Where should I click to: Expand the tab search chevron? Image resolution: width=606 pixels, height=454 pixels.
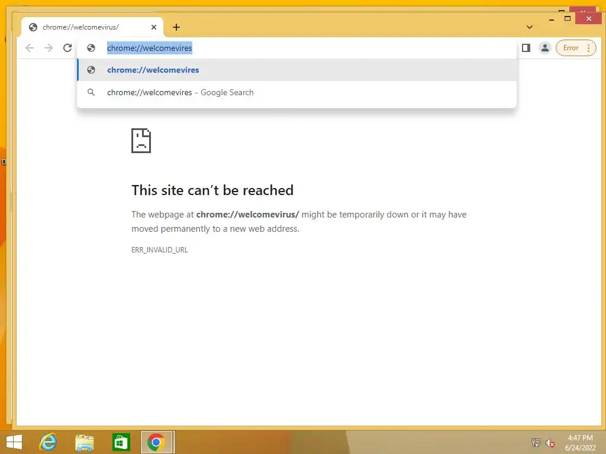[x=530, y=27]
